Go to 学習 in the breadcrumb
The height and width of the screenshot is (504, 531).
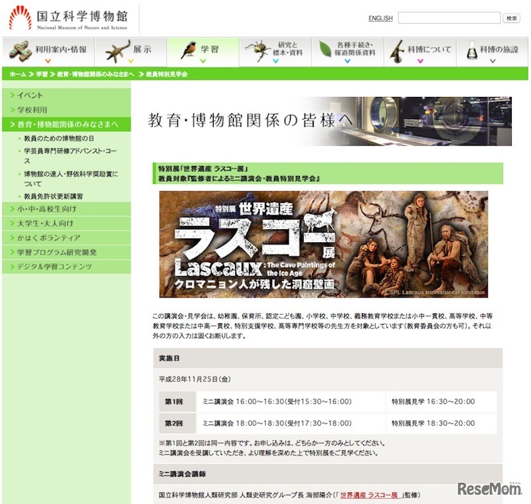coord(42,74)
